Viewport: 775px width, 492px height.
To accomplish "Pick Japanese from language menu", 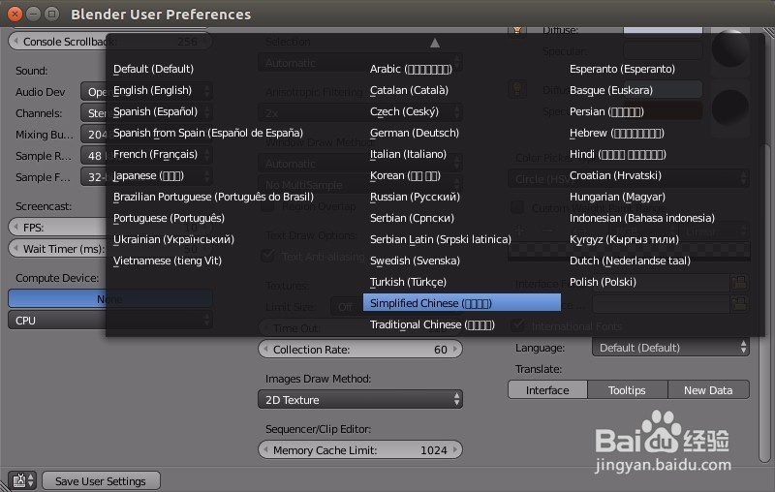I will 148,175.
